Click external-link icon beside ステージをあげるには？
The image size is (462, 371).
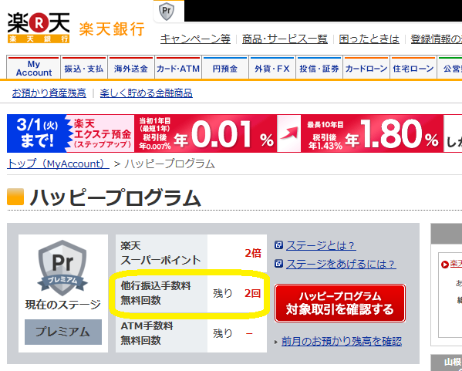point(278,264)
